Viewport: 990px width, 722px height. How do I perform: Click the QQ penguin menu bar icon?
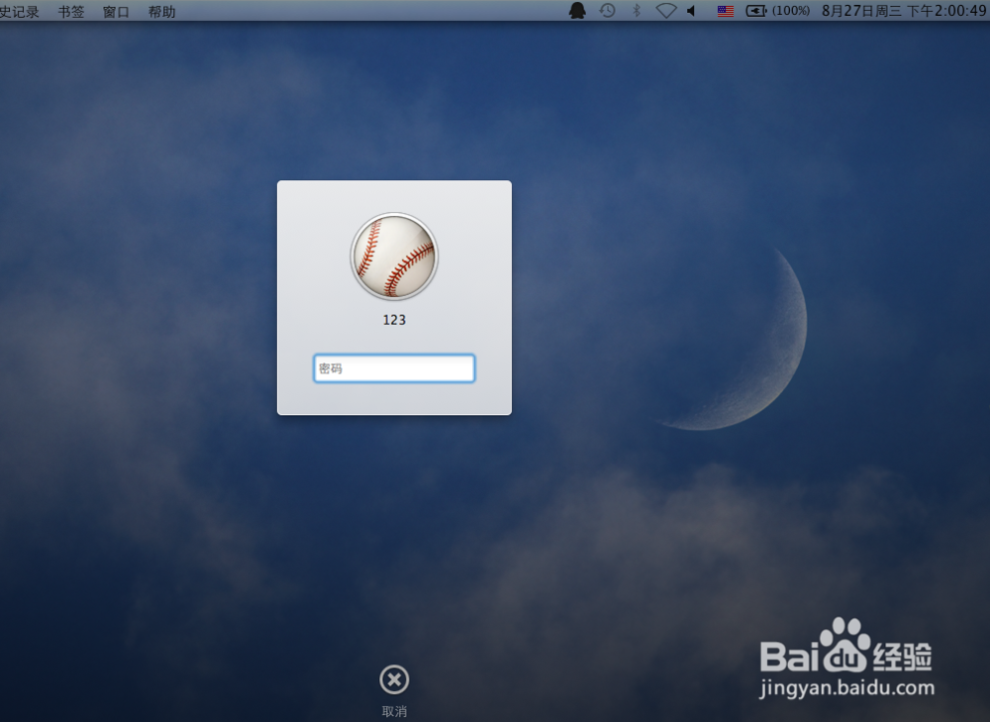pos(577,10)
